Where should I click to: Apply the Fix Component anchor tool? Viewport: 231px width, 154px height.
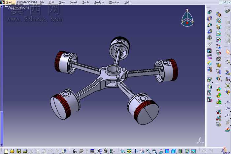[210, 37]
